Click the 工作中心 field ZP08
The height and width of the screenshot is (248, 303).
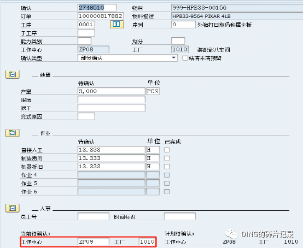(94, 49)
